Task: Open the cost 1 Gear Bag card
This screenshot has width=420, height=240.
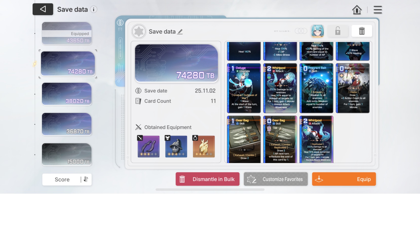Action: point(244,139)
